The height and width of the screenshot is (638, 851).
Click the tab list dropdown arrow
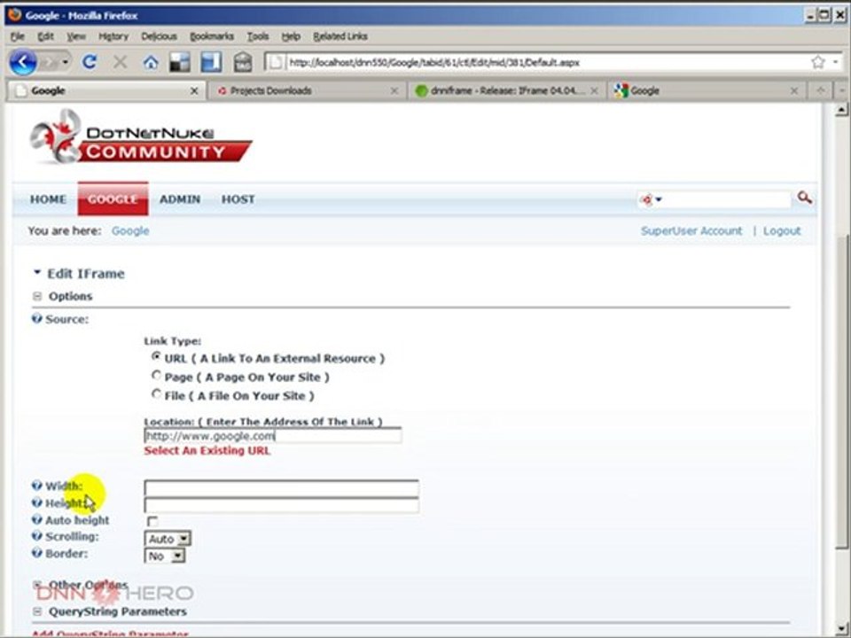[x=842, y=90]
